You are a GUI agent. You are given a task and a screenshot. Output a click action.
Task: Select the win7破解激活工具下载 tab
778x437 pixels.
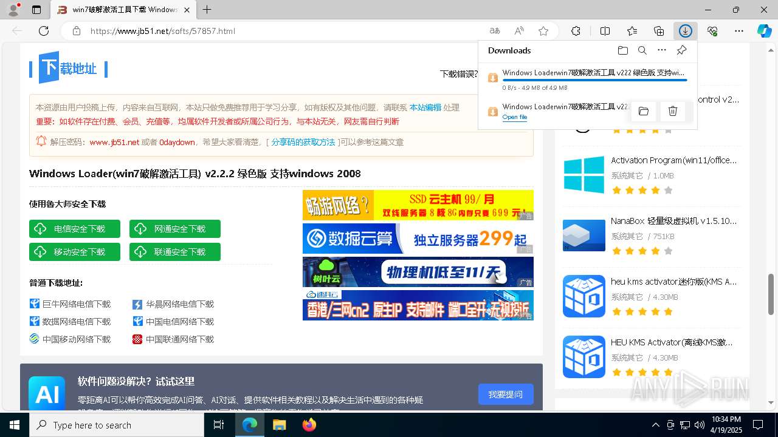pyautogui.click(x=123, y=10)
